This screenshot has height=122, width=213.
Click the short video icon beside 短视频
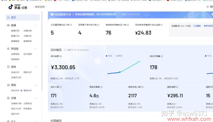8,49
